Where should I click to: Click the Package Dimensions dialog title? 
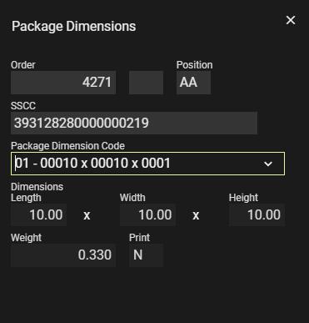coord(73,27)
